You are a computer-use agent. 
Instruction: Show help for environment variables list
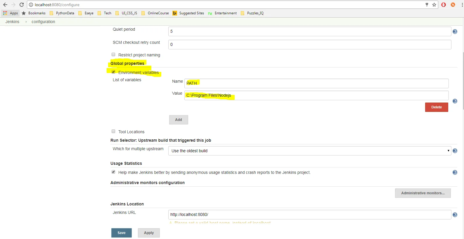coord(455,101)
